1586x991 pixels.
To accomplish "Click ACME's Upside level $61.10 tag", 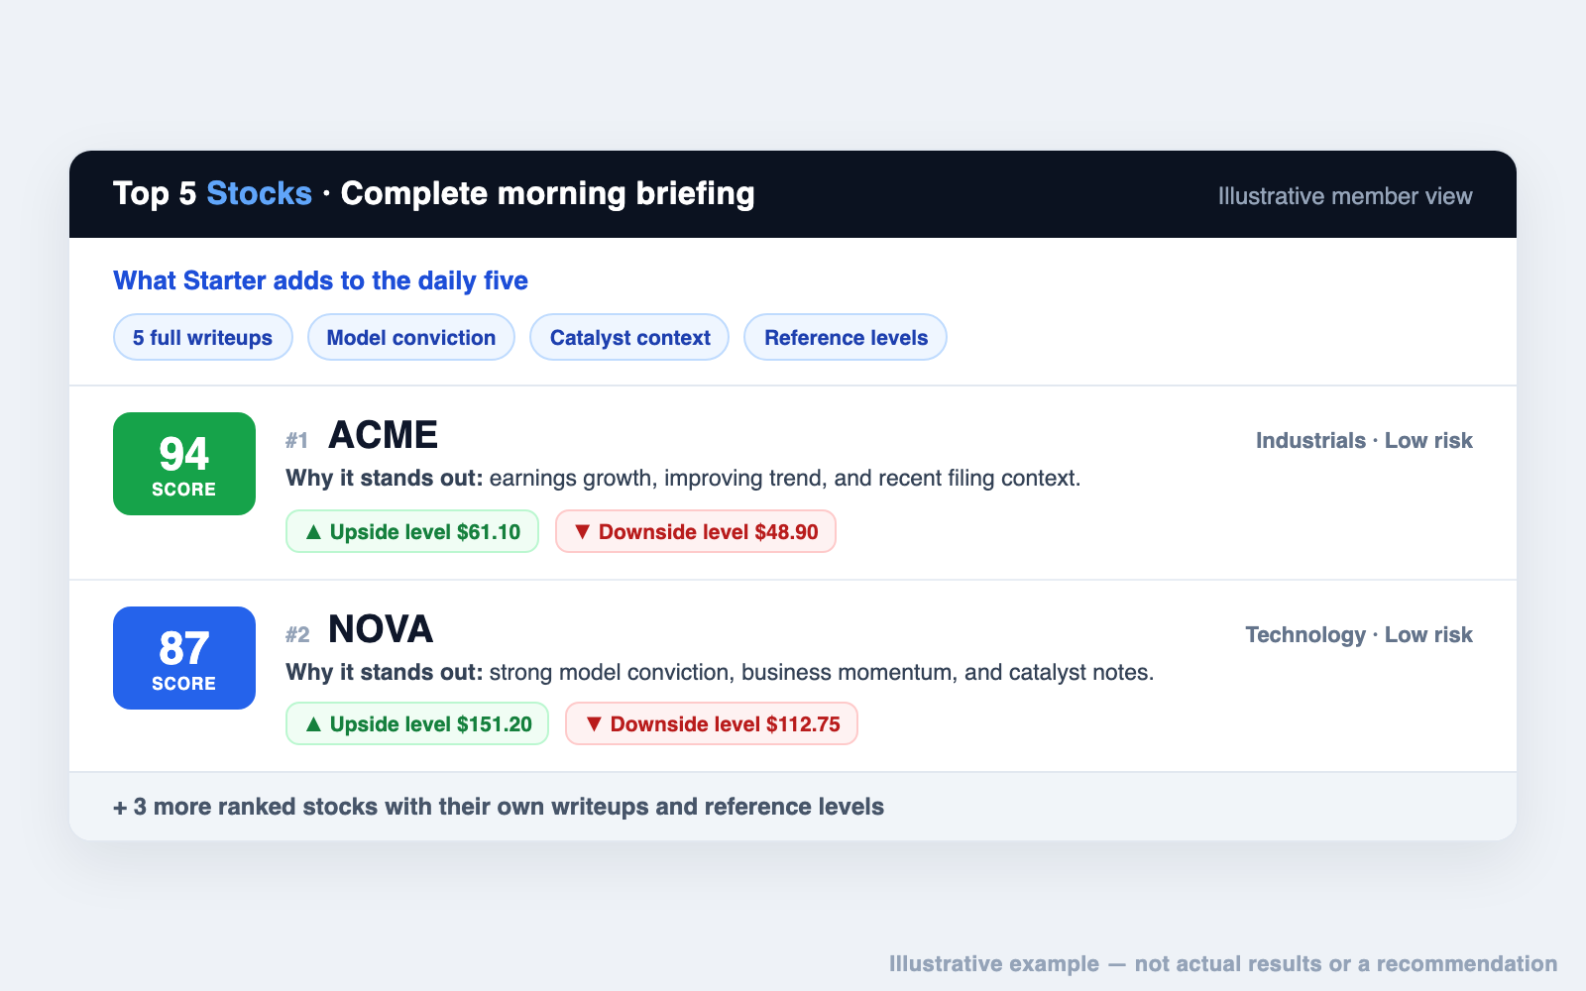I will [412, 531].
